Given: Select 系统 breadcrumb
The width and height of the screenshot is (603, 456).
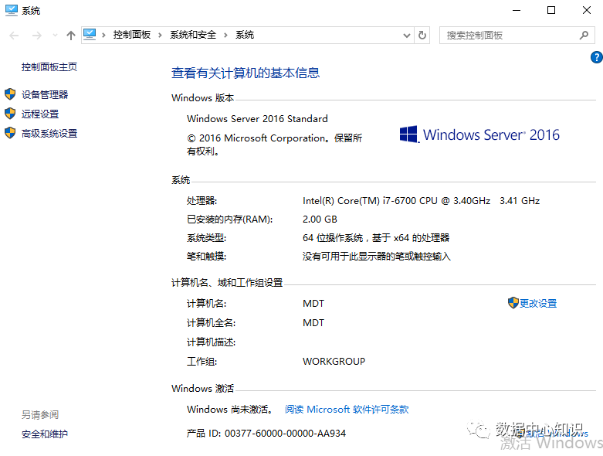Looking at the screenshot, I should point(245,35).
